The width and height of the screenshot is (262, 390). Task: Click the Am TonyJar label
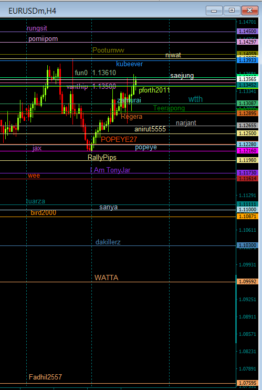112,170
